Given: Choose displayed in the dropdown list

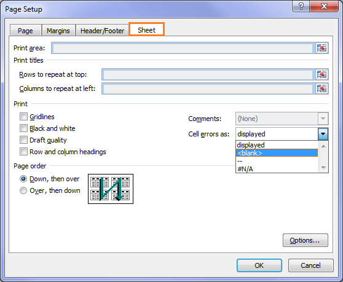Looking at the screenshot, I should coord(277,145).
